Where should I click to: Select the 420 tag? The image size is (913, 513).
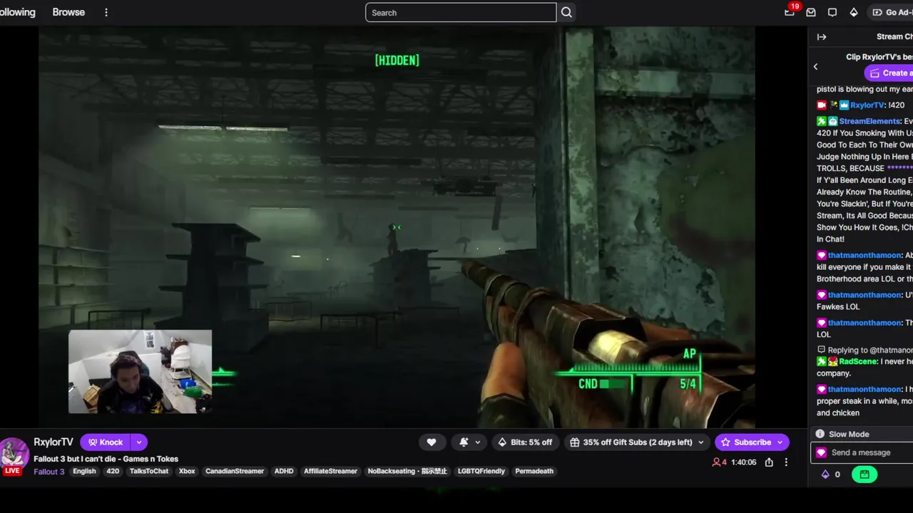pos(113,472)
